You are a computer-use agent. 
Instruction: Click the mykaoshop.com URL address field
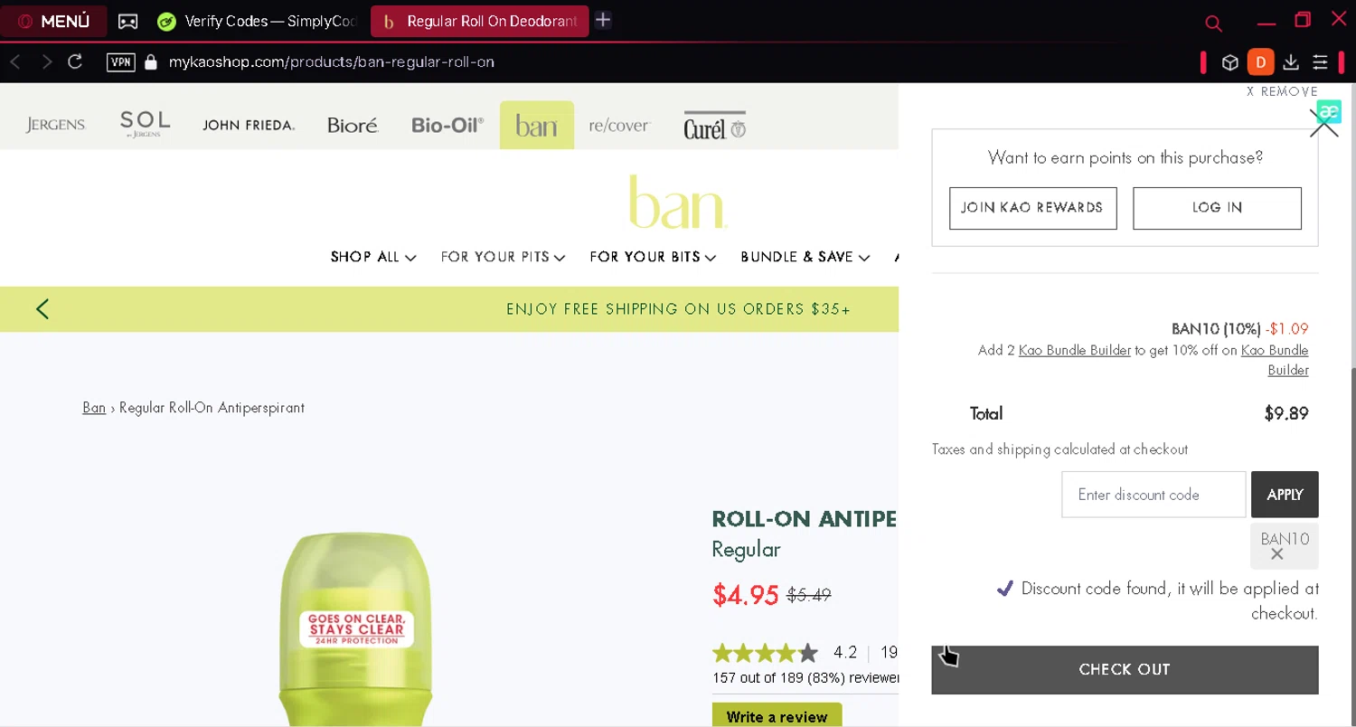click(x=332, y=62)
